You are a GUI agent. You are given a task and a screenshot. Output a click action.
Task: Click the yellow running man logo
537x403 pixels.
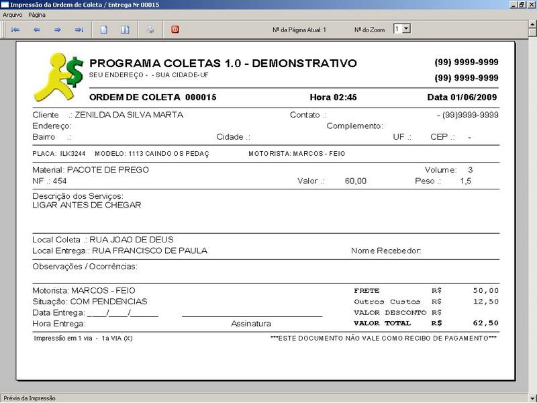click(58, 77)
